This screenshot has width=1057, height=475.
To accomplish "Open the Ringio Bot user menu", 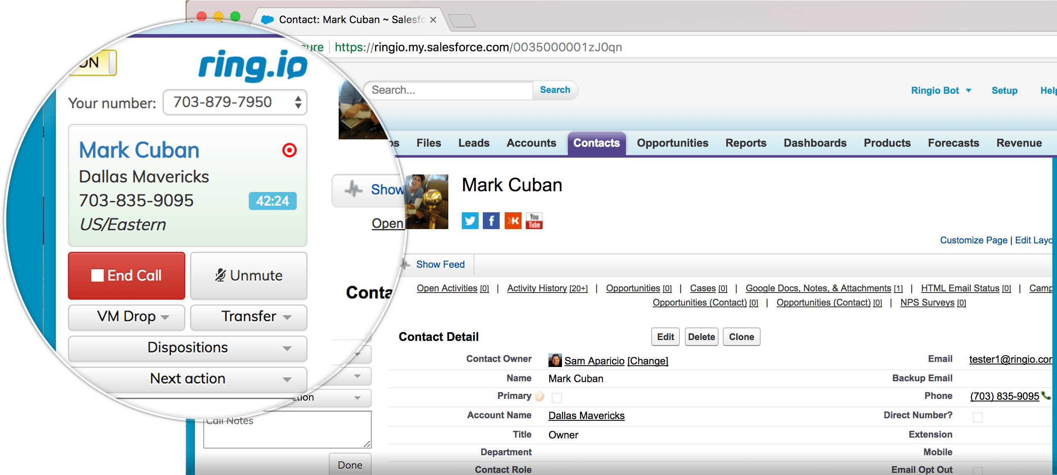I will click(x=941, y=90).
